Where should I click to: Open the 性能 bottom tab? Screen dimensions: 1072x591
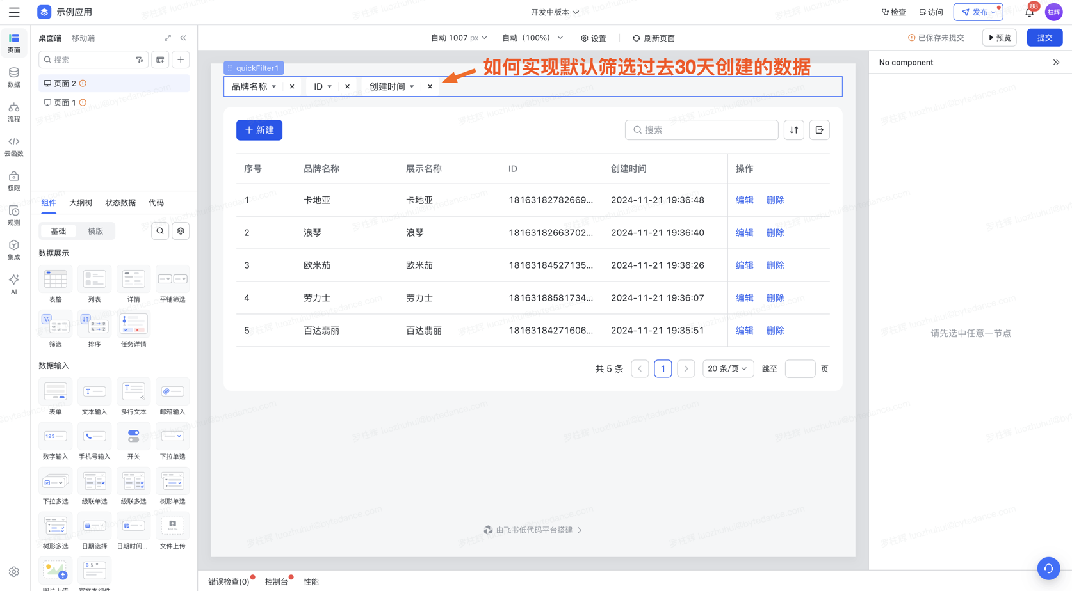click(311, 581)
